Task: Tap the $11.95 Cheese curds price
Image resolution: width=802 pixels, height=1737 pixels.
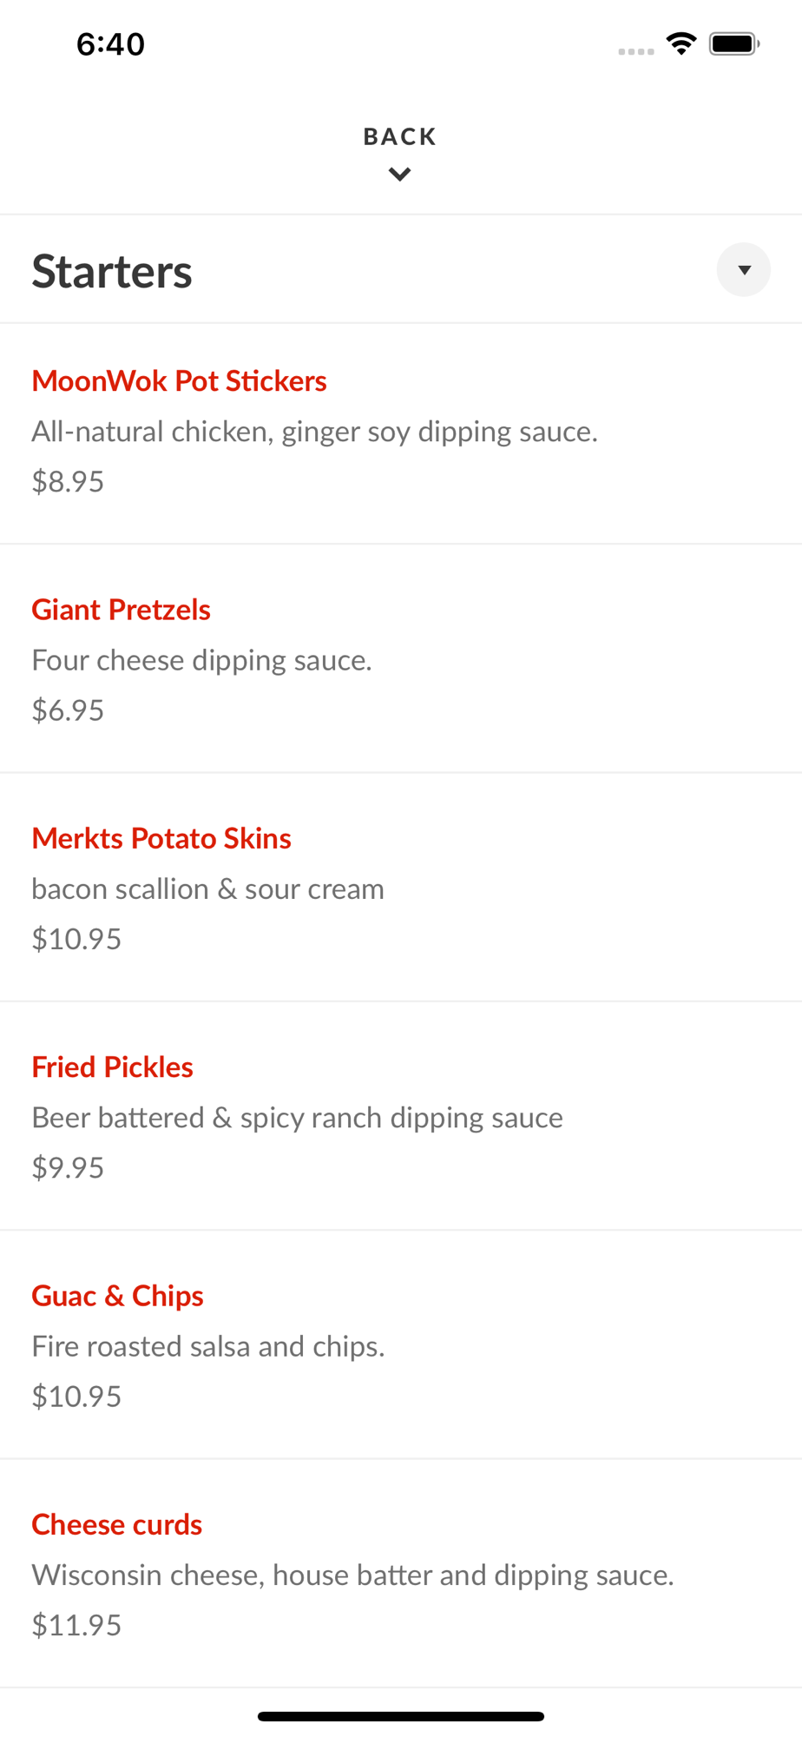Action: (76, 1625)
